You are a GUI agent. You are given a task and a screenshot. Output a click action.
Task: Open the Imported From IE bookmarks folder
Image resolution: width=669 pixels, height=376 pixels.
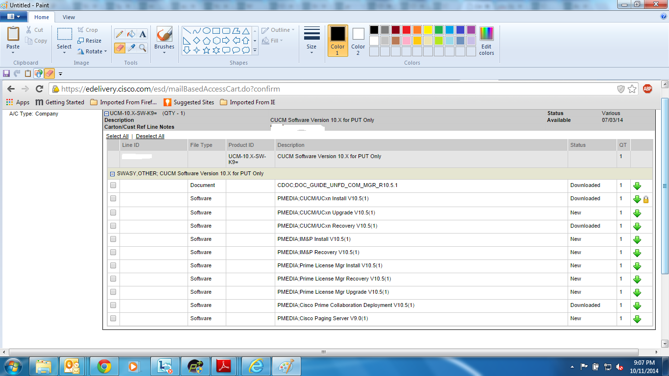(248, 102)
